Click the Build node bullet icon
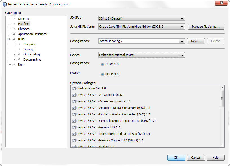This screenshot has height=166, width=230. click(14, 39)
